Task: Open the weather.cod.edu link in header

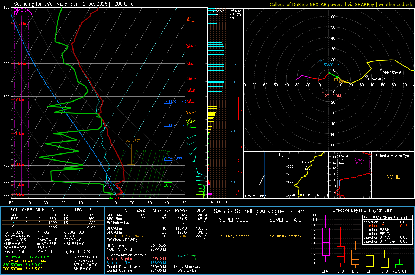Action: tap(396, 4)
